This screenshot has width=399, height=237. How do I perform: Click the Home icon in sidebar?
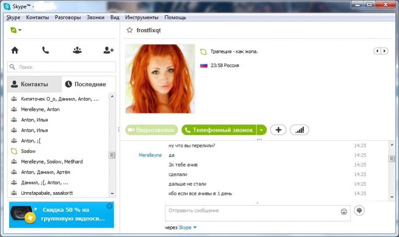[15, 50]
